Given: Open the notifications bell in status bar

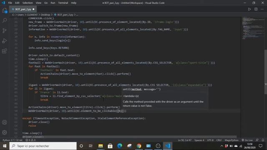Looking at the screenshot, I should [x=263, y=140].
